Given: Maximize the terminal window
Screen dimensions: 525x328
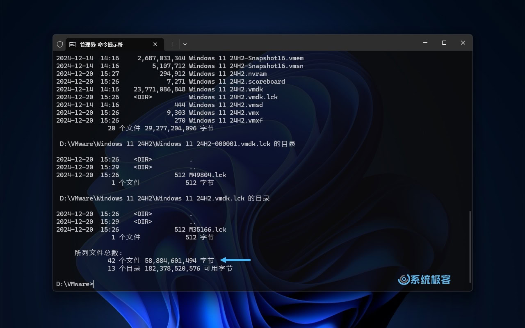Looking at the screenshot, I should tap(444, 43).
